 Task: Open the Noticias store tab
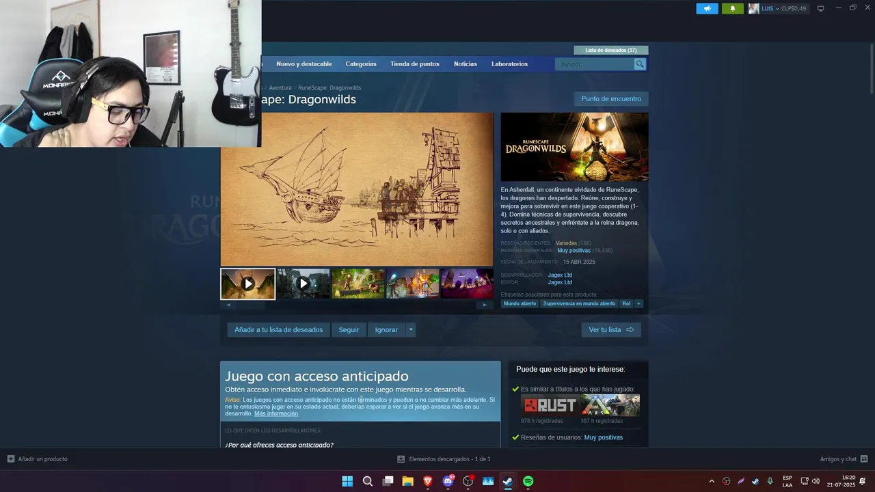[x=466, y=64]
